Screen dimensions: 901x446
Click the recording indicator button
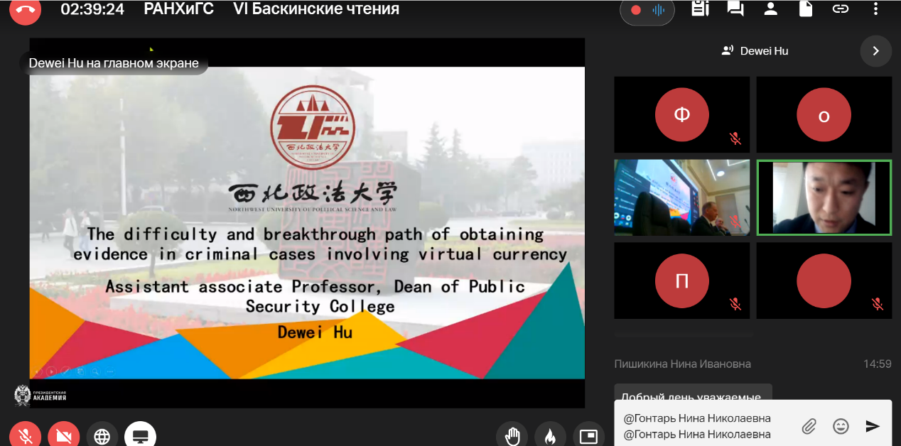pyautogui.click(x=647, y=10)
